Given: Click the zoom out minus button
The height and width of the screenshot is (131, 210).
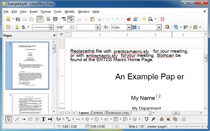Looking at the screenshot, I should click(x=171, y=127).
